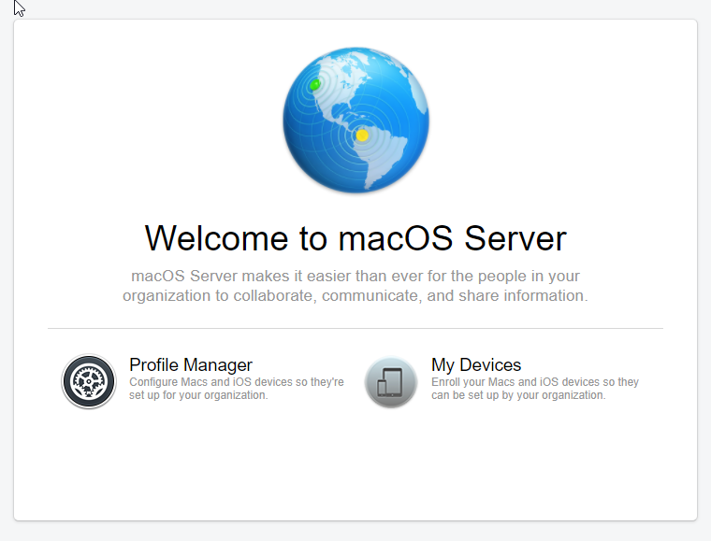
Task: Click text 'set up for your organization.'
Action: [198, 395]
